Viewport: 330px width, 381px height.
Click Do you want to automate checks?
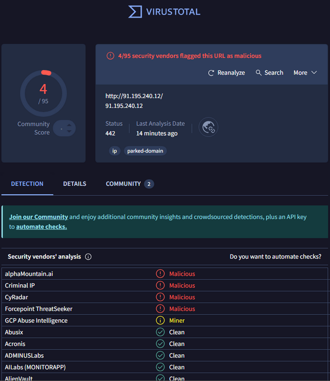(x=275, y=256)
